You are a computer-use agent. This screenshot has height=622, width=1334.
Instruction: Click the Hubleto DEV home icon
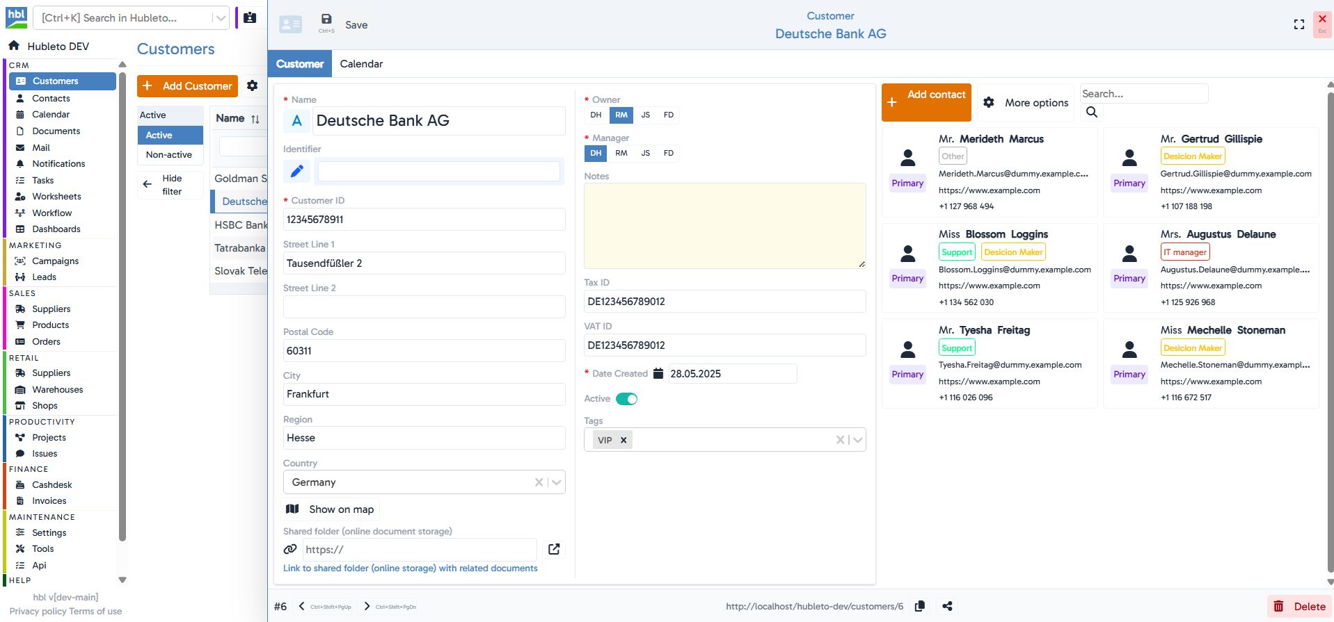14,46
